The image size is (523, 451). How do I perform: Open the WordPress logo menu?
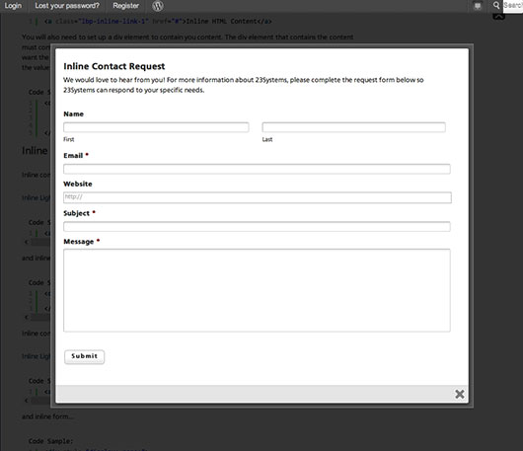[x=158, y=6]
